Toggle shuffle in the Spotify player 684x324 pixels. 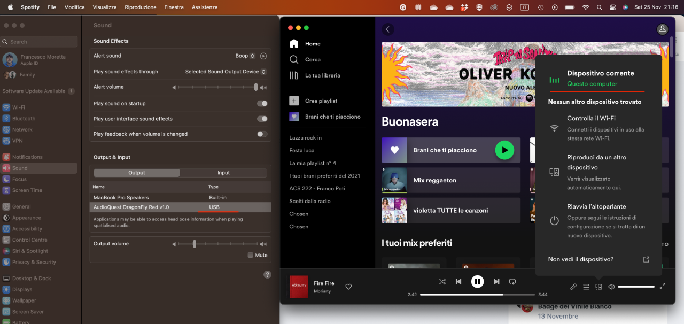pyautogui.click(x=442, y=281)
